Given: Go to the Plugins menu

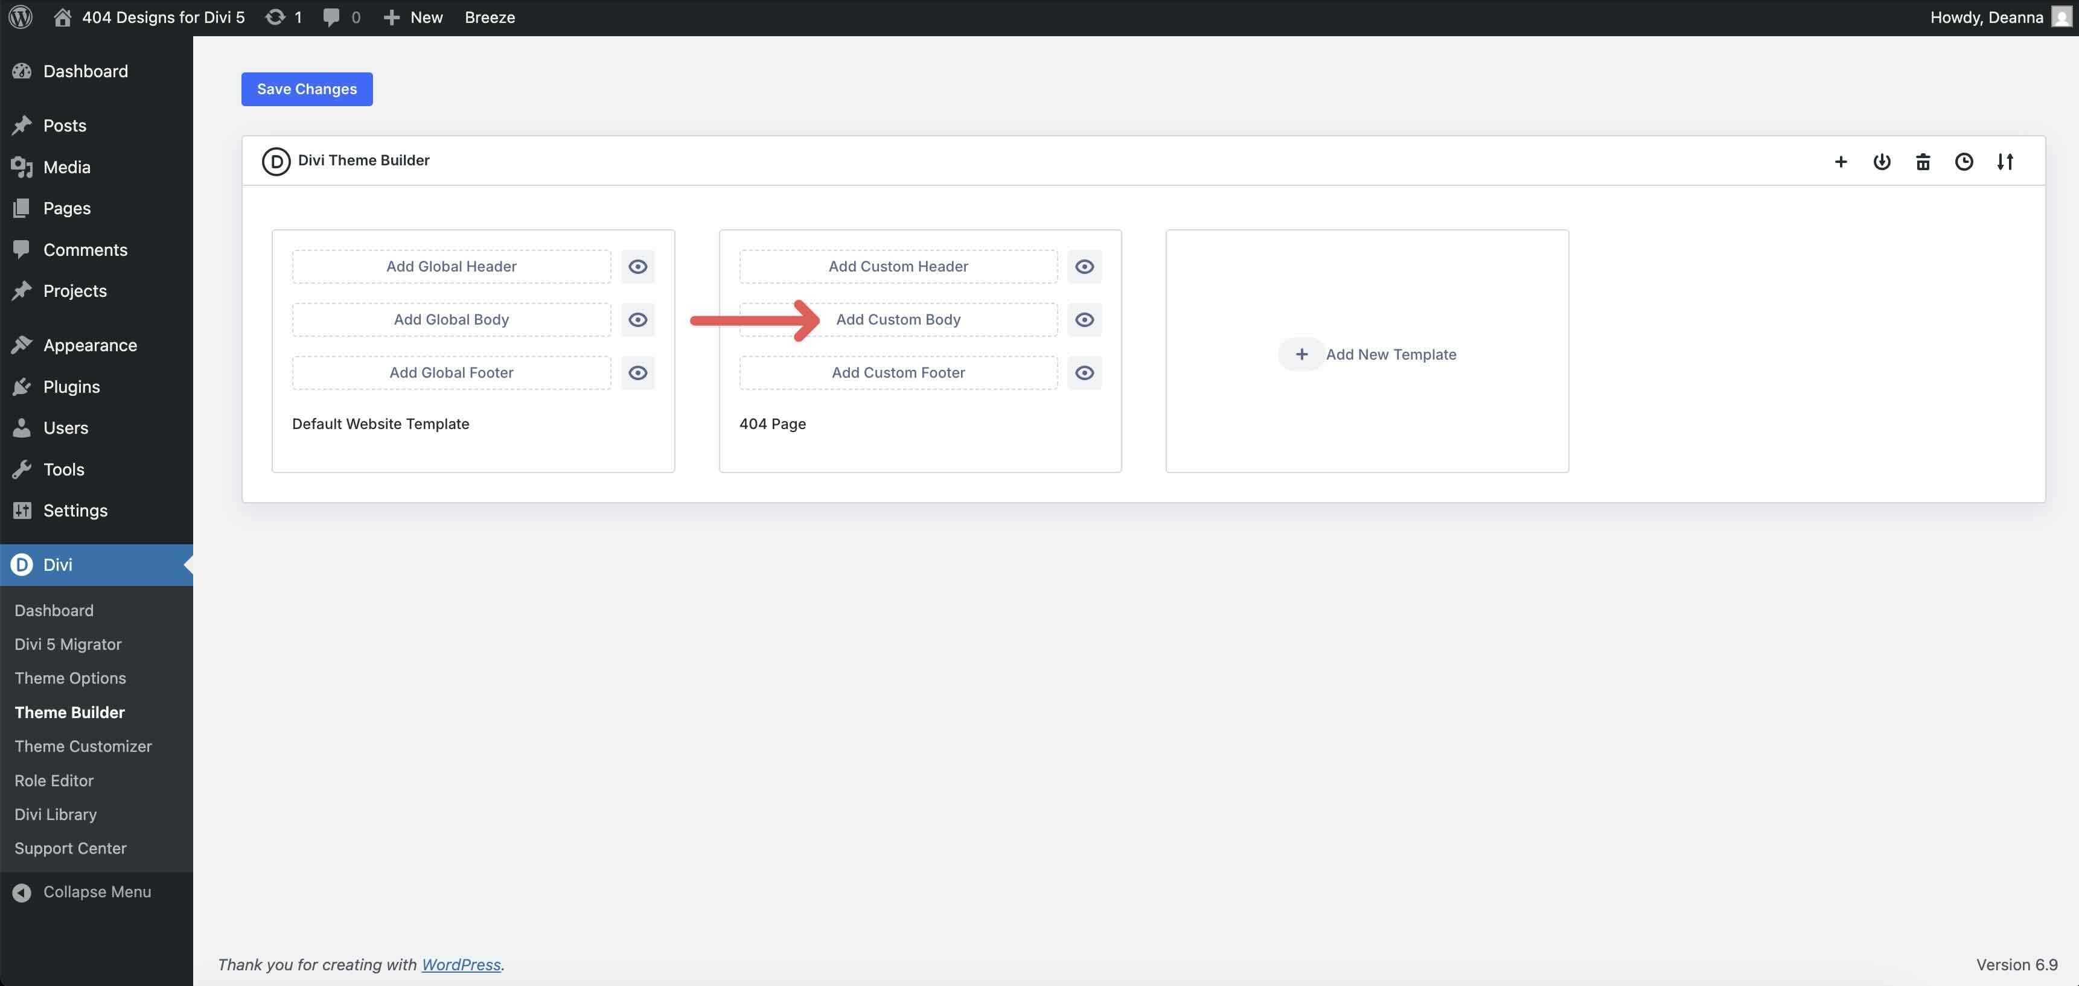Looking at the screenshot, I should (x=71, y=386).
